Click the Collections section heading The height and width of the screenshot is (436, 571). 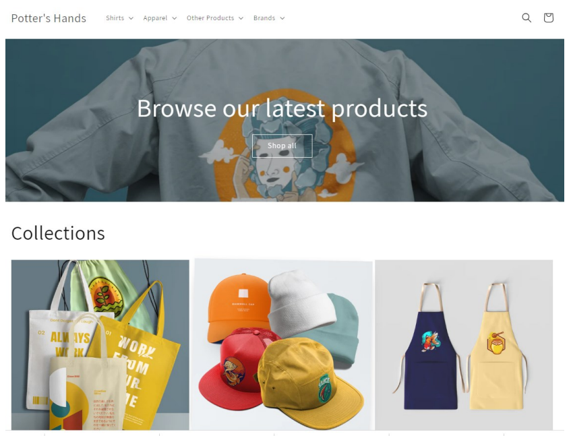pos(58,233)
